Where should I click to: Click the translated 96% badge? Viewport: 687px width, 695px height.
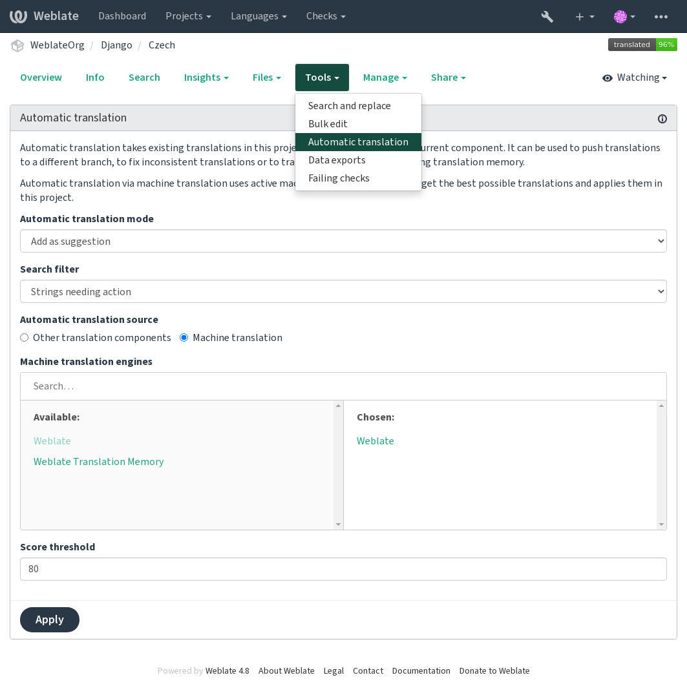642,45
